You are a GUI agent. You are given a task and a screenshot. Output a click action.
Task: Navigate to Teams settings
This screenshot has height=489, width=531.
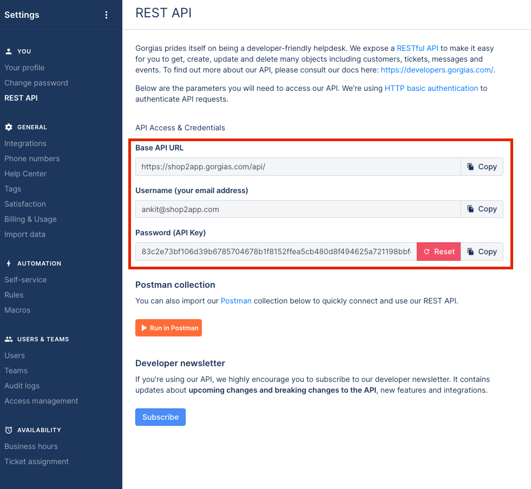pos(16,371)
